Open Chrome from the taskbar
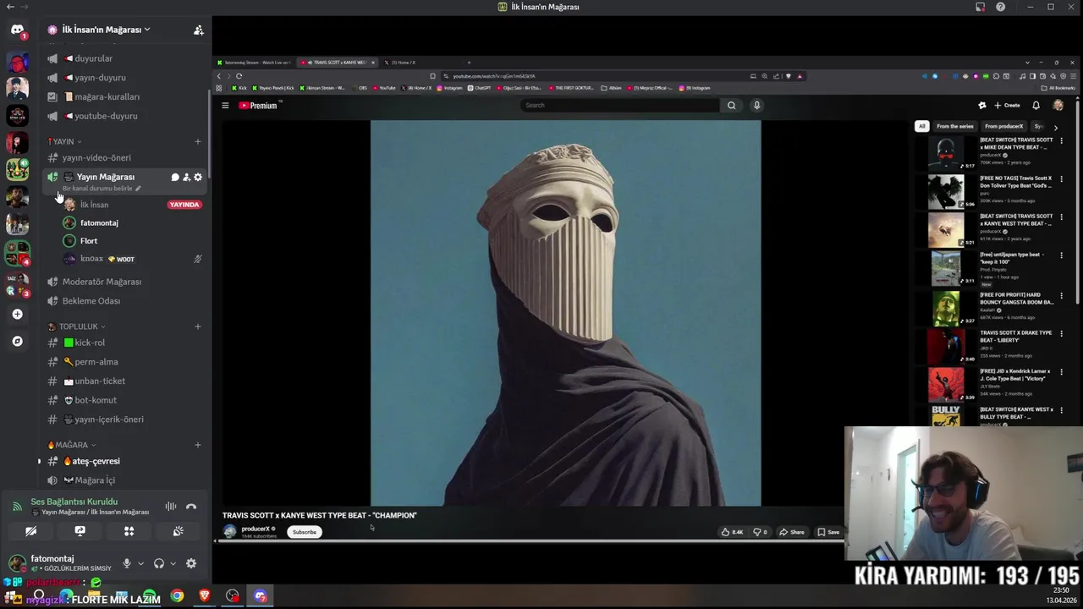 tap(177, 596)
